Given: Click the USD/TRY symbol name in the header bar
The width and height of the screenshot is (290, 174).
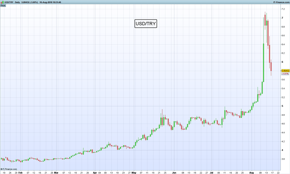Looking at the screenshot, I should pos(9,2).
